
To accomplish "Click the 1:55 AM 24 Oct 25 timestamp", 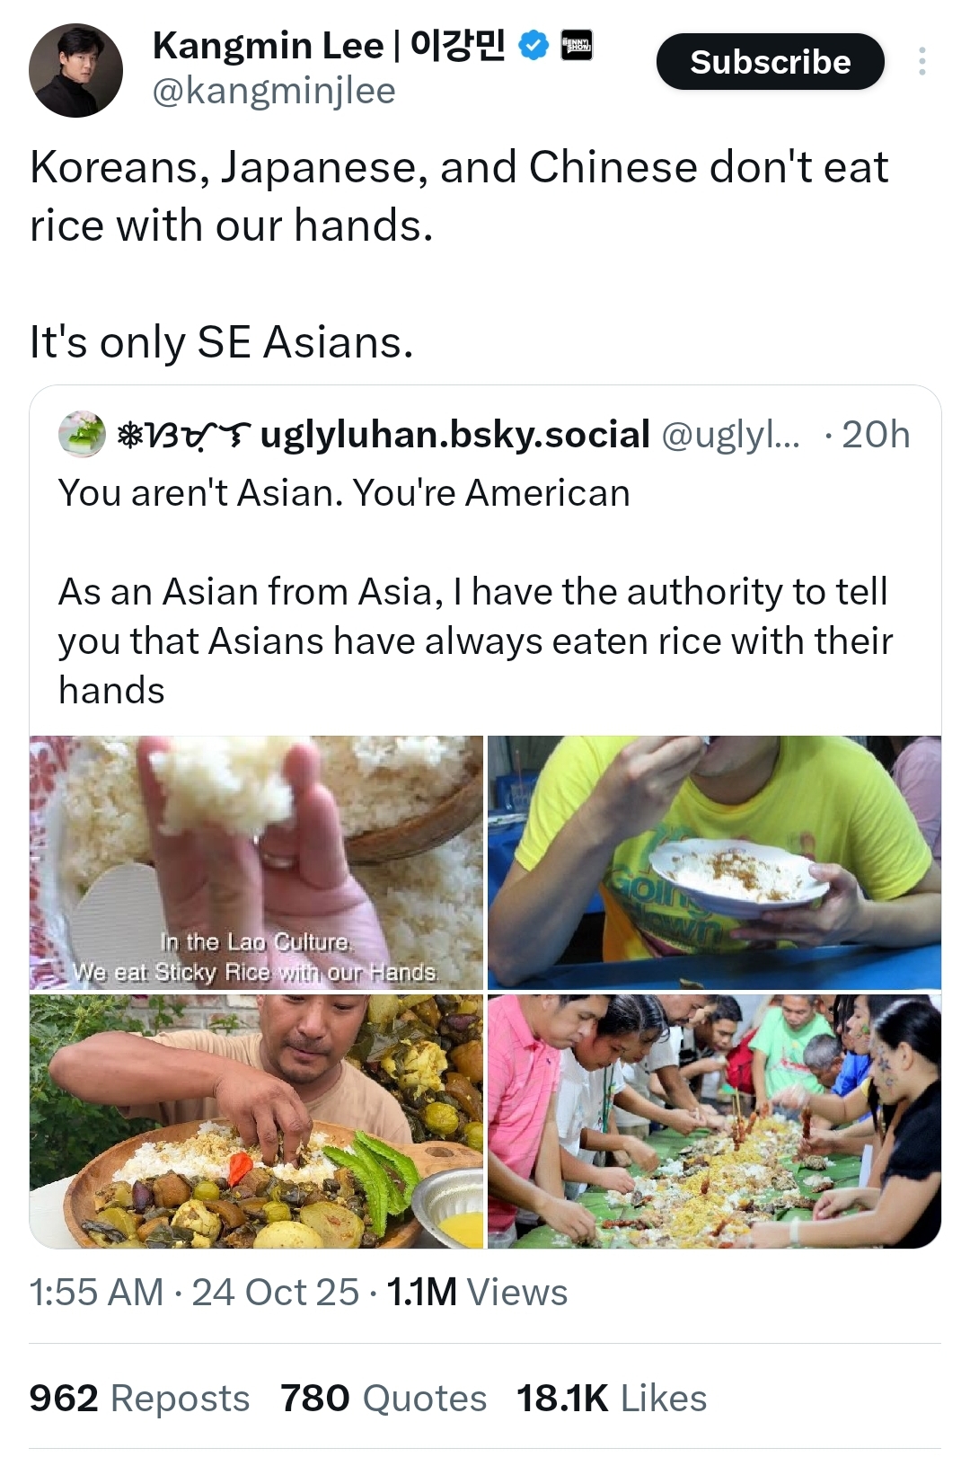I will click(194, 1293).
